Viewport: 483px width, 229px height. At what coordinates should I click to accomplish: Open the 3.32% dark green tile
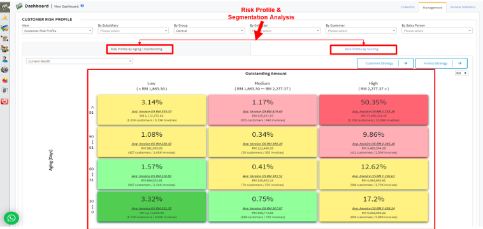point(152,207)
